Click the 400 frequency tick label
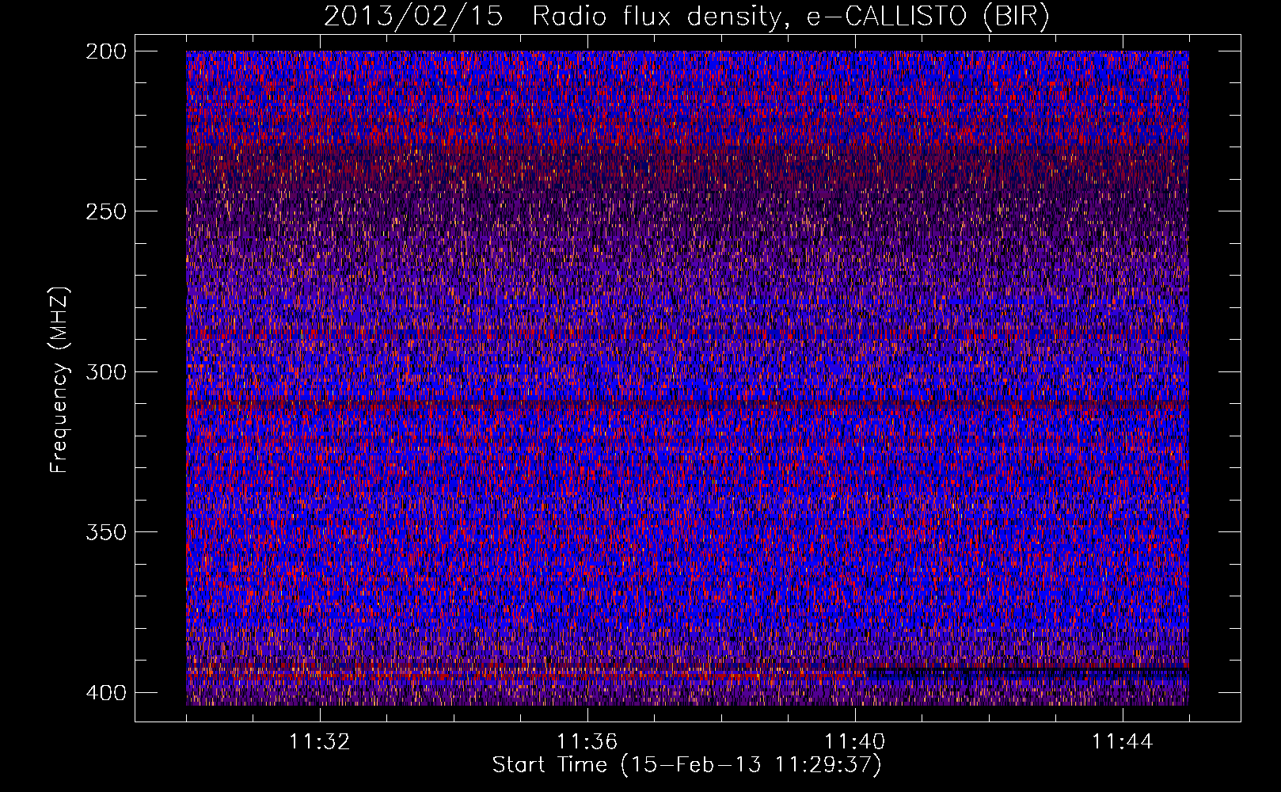This screenshot has width=1281, height=792. click(105, 692)
